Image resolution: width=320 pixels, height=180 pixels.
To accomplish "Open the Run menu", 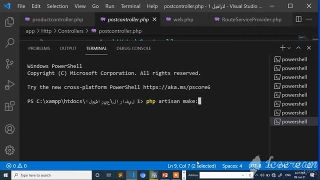I will pos(110,6).
